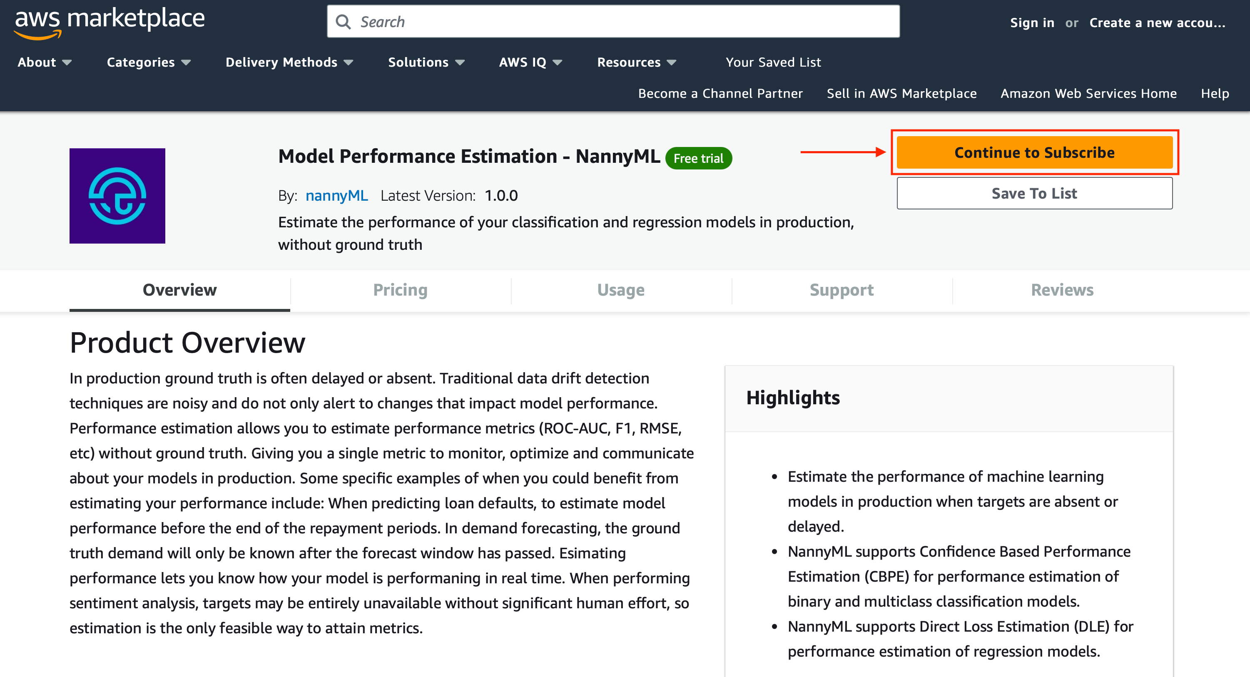Viewport: 1250px width, 677px height.
Task: Expand the Resources dropdown menu
Action: 636,62
